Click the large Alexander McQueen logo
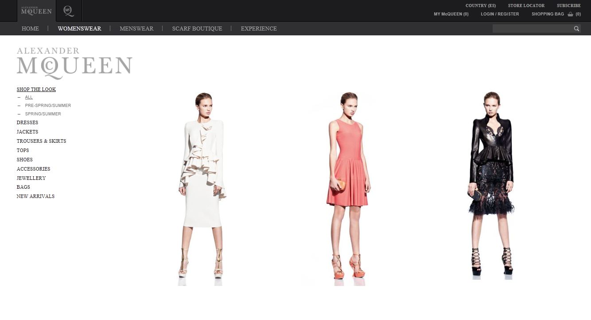591x320 pixels. (74, 63)
